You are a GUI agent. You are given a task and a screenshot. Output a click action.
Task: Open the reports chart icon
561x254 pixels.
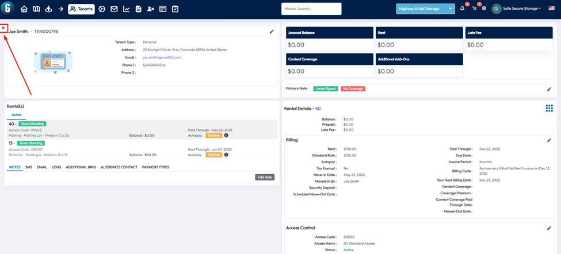pos(126,9)
